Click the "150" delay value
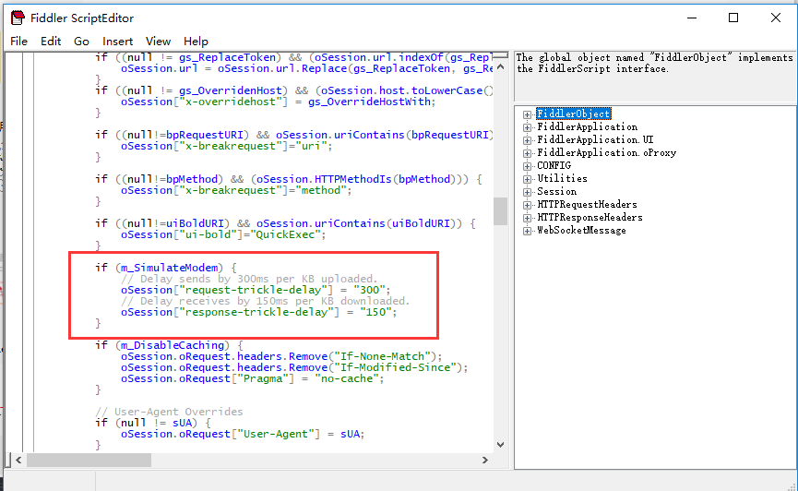Viewport: 798px width, 491px height. pyautogui.click(x=376, y=312)
